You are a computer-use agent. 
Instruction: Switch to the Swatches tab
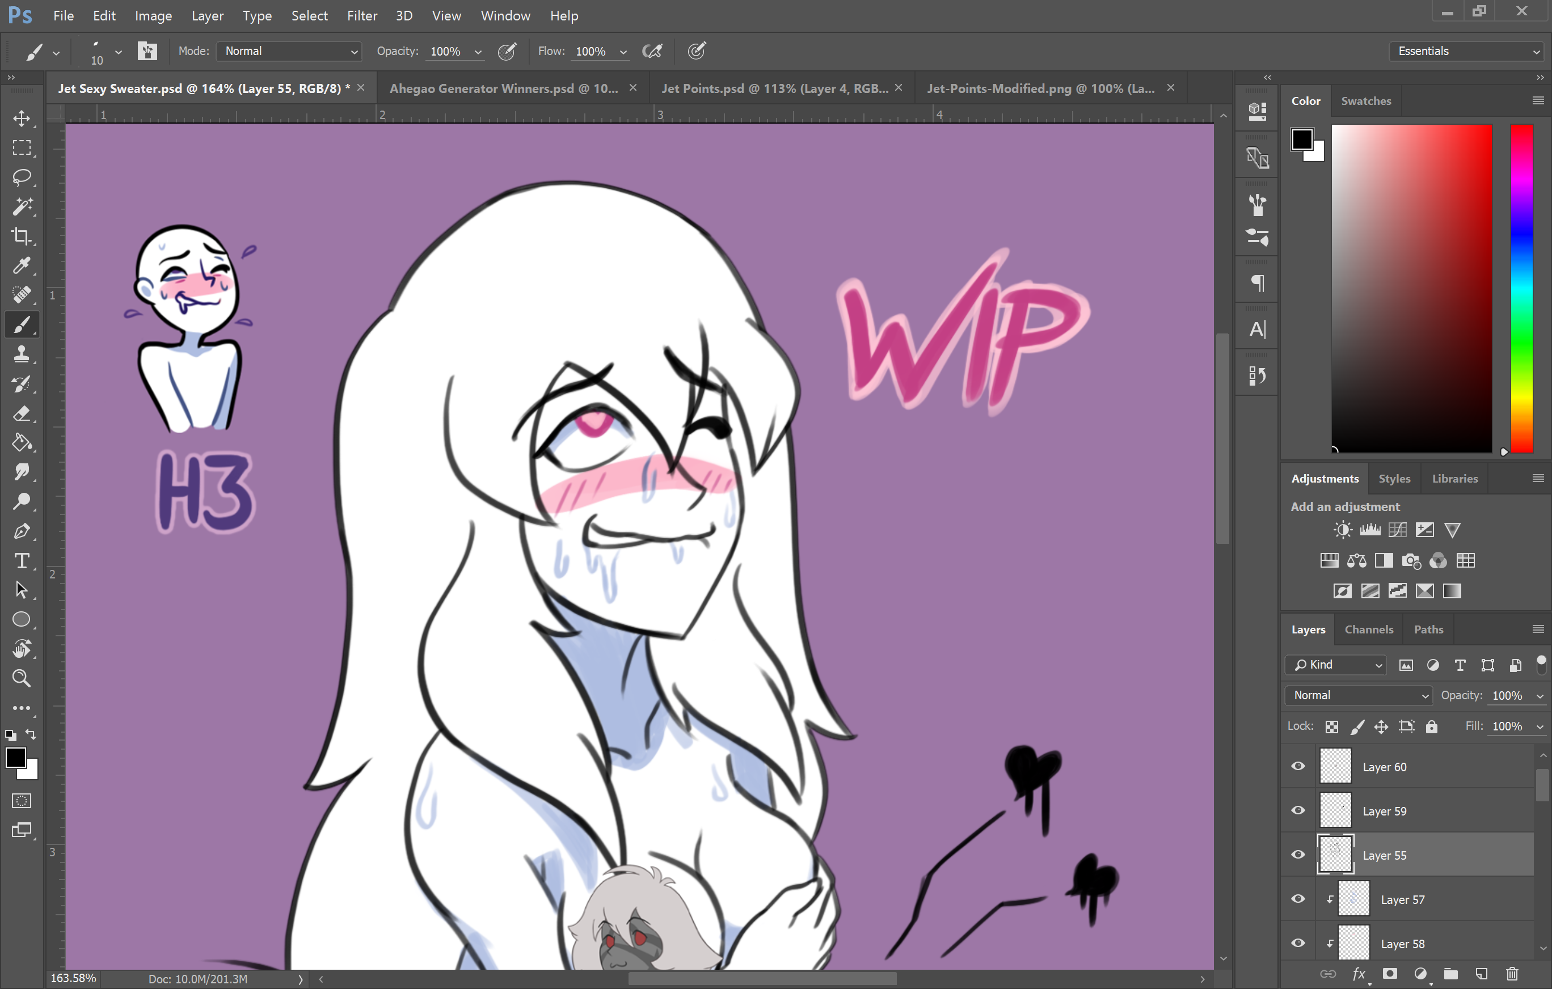[1366, 100]
